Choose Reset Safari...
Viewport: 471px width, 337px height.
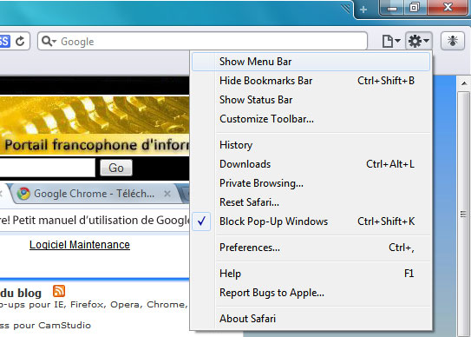tap(311, 202)
